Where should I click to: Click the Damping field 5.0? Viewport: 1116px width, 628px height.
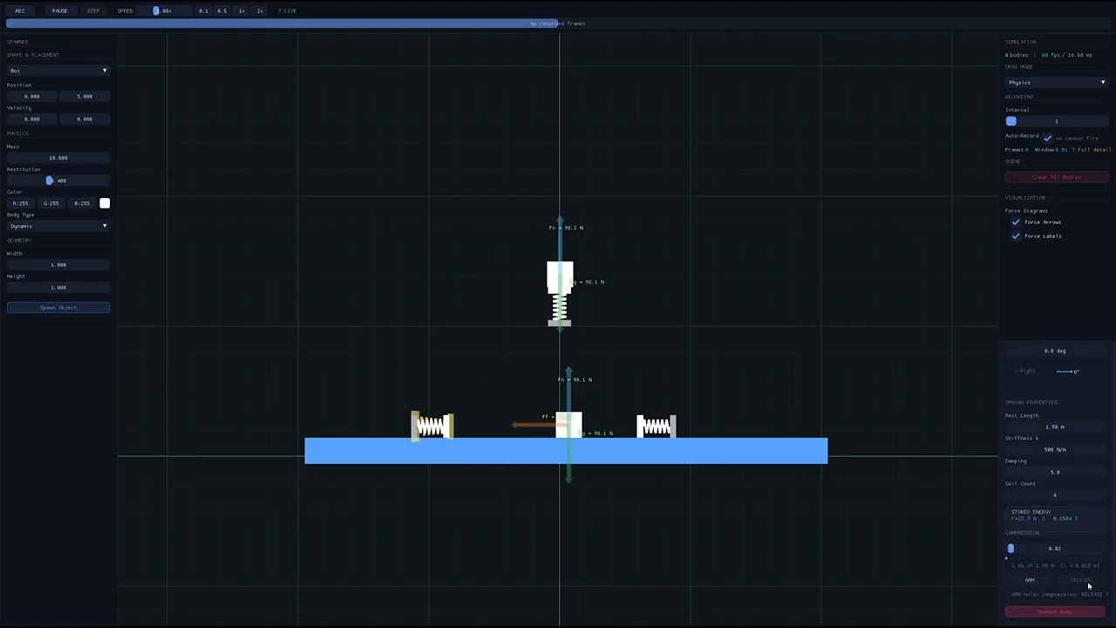click(1055, 472)
